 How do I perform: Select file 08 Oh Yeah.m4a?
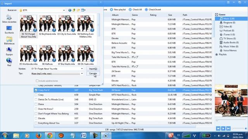[x=86, y=55]
